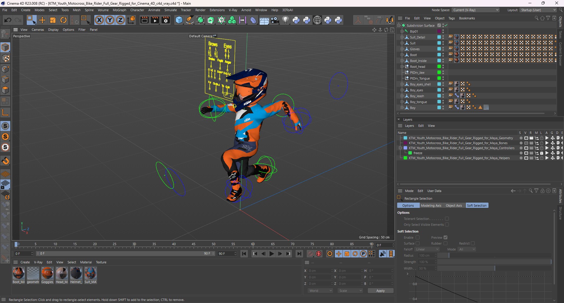Collapse the Subdivision Surface hierarchy
This screenshot has width=564, height=303.
[x=399, y=26]
